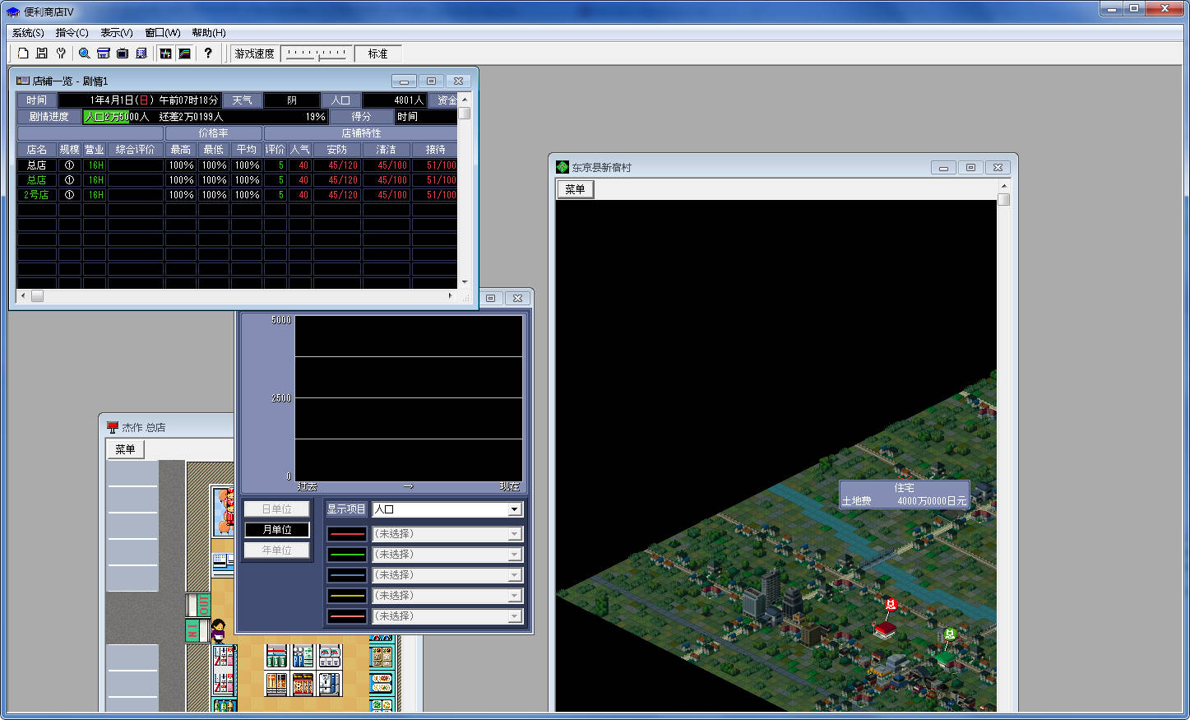Open the 指令(C) menu
This screenshot has height=720, width=1190.
[72, 33]
